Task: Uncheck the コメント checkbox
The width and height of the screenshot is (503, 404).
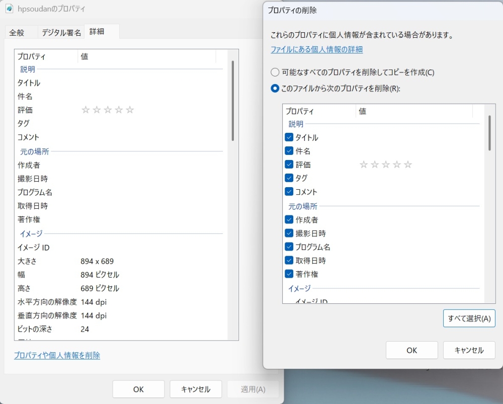Action: 289,192
